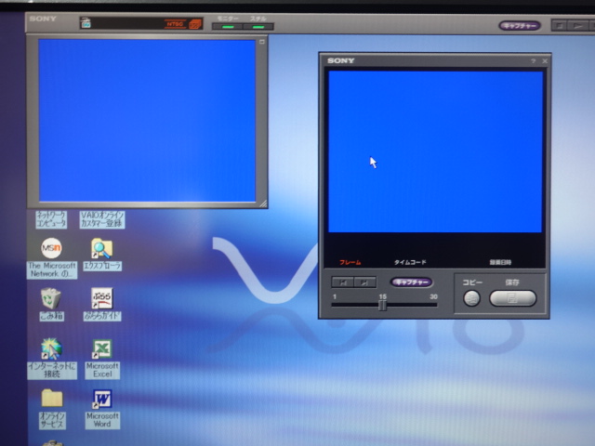Step to the previous frame
595x446 pixels.
pyautogui.click(x=343, y=282)
